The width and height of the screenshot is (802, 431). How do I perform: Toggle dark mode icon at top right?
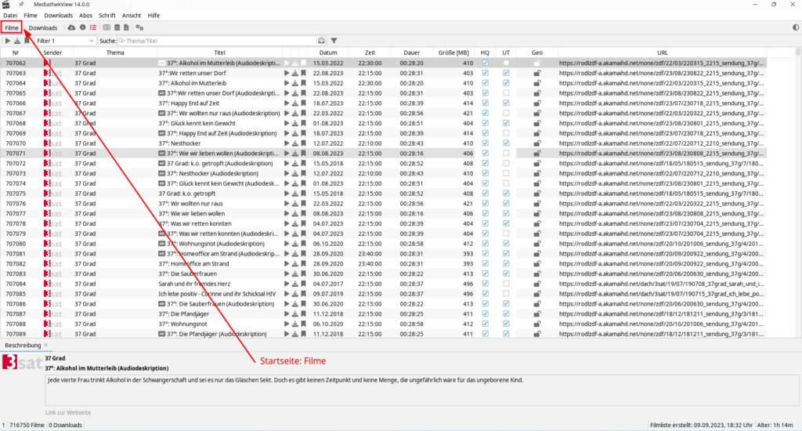tap(796, 27)
